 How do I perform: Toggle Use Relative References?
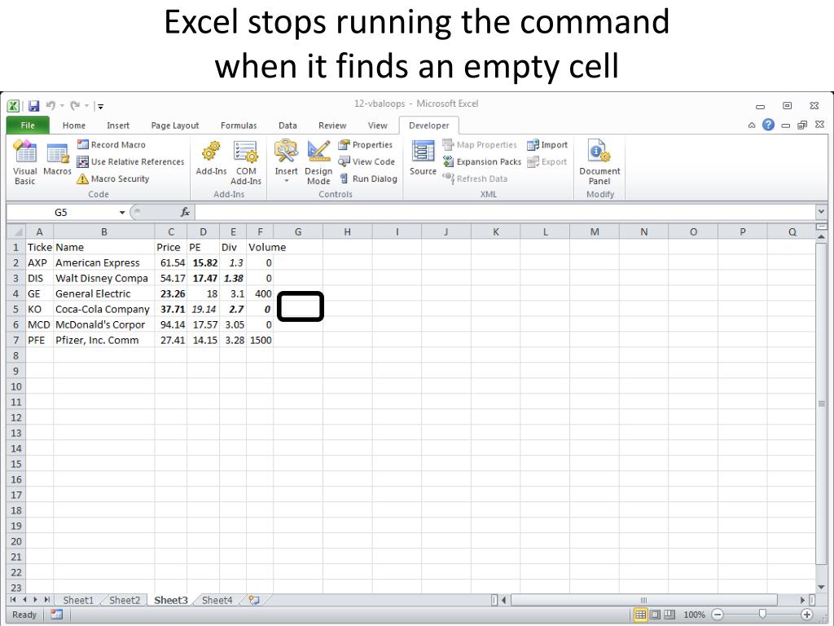(x=130, y=162)
